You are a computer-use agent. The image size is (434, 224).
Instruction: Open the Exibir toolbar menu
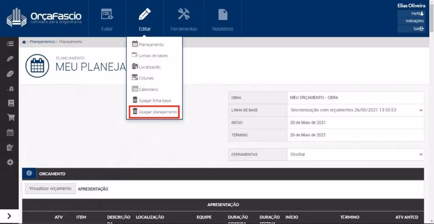[107, 19]
